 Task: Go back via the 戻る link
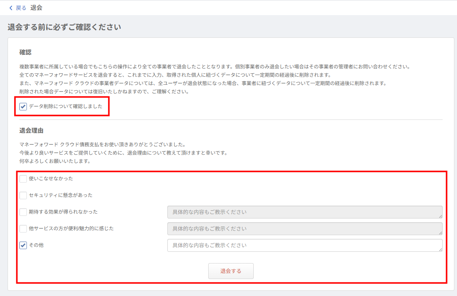coord(21,8)
